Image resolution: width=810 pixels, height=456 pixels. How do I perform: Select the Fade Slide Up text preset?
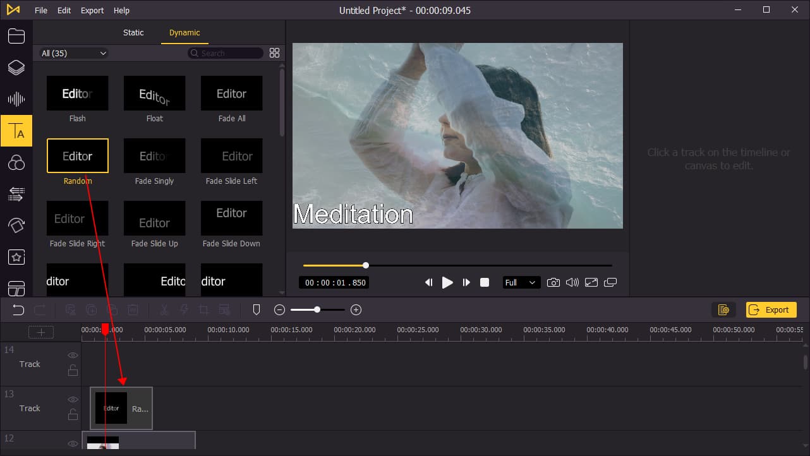pos(155,223)
